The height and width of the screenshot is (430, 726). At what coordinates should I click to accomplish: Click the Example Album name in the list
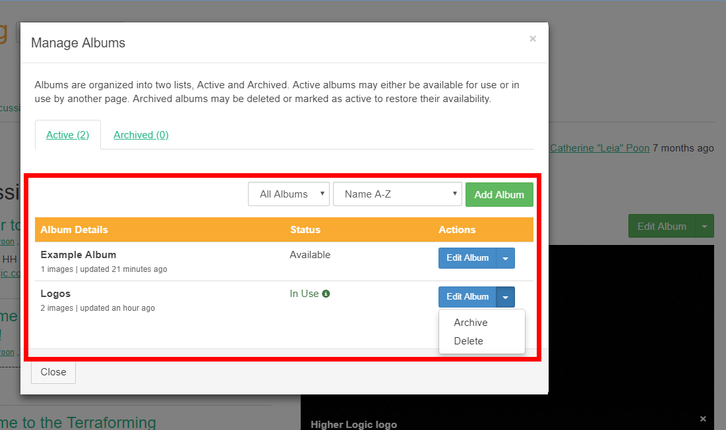78,255
